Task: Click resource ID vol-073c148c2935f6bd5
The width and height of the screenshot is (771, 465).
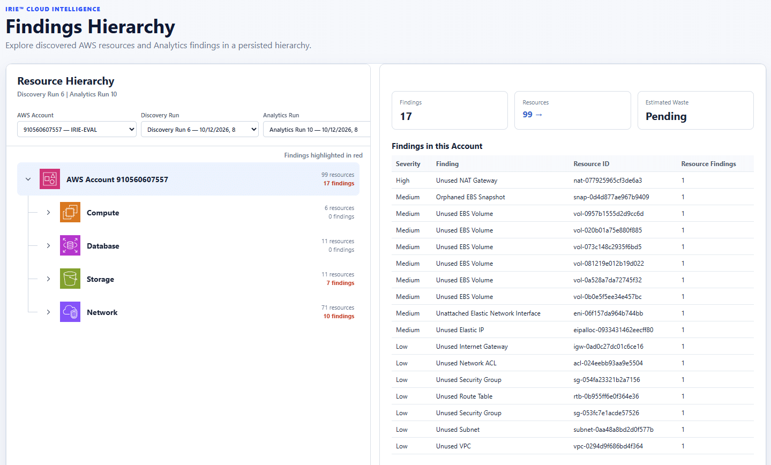Action: coord(607,247)
